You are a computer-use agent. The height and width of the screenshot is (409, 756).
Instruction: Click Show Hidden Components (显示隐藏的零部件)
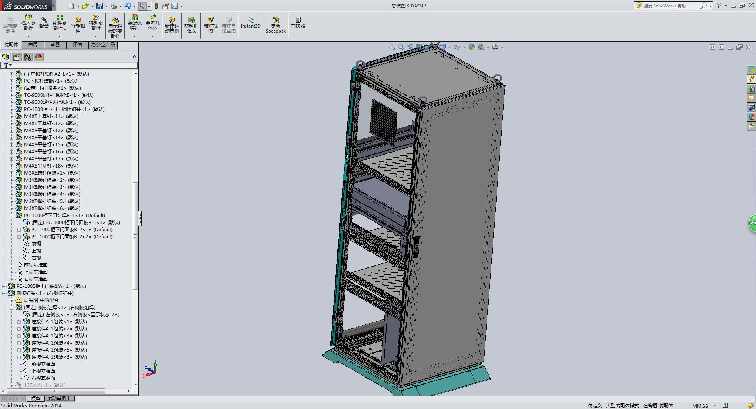pos(115,27)
